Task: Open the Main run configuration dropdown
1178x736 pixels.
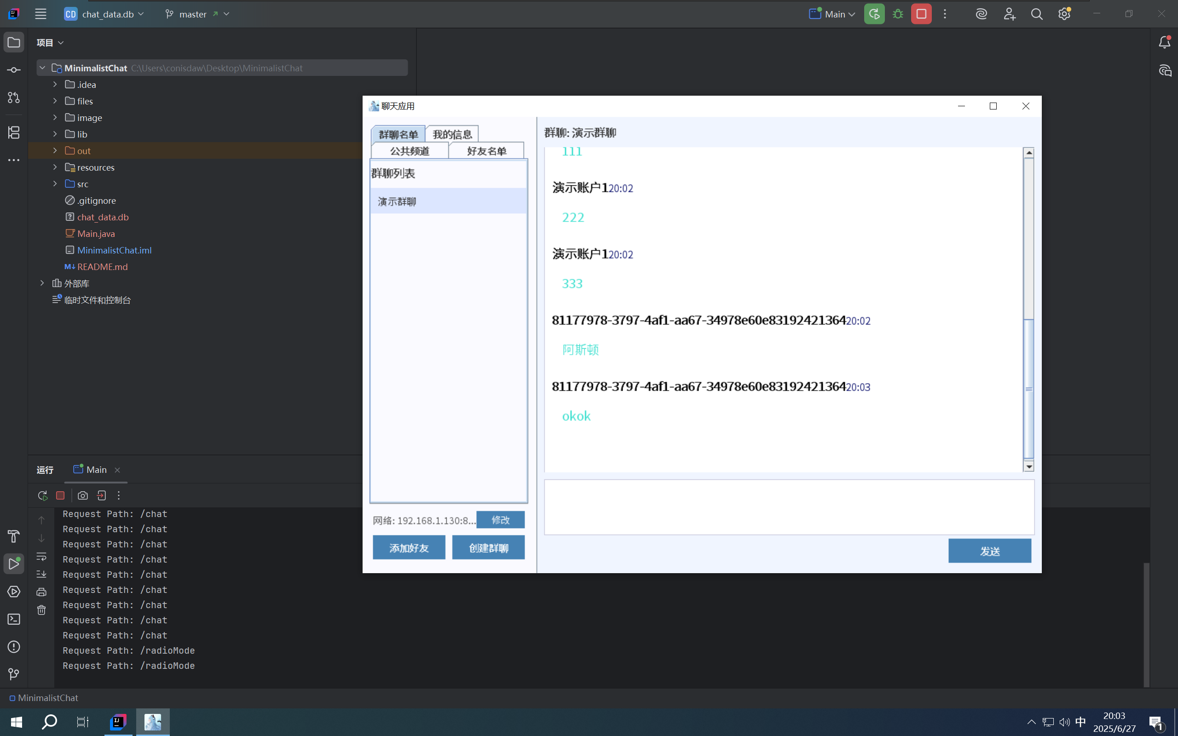Action: coord(832,14)
